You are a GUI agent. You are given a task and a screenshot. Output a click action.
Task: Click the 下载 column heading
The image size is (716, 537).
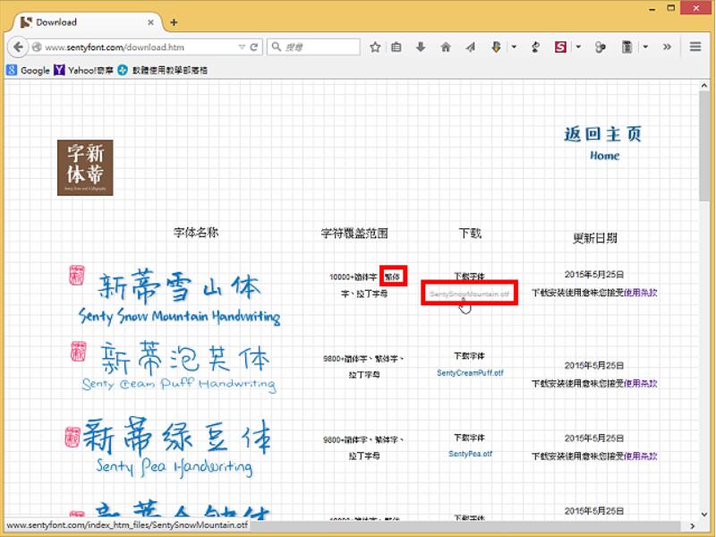470,234
